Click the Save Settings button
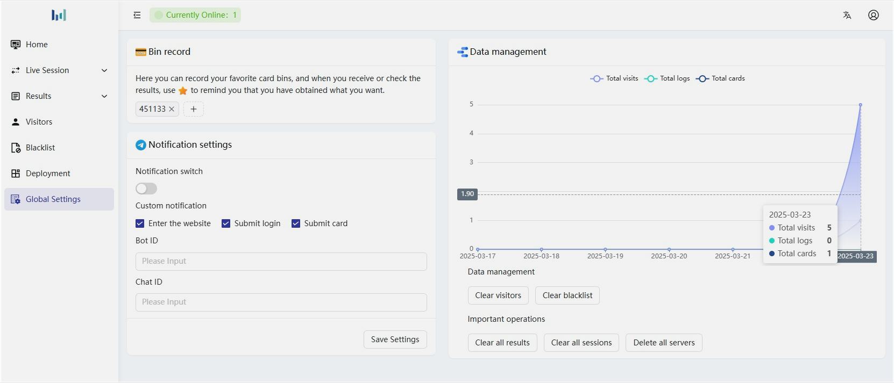 pos(395,339)
